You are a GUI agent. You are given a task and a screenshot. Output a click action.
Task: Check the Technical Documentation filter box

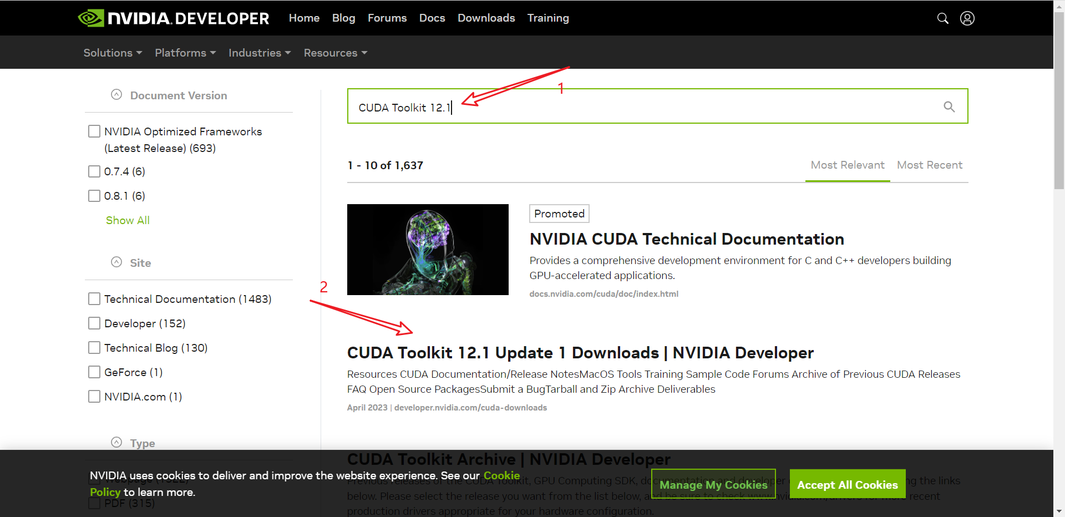click(x=94, y=299)
